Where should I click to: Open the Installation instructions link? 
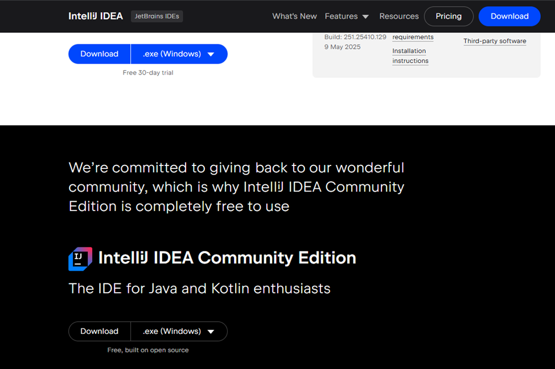pyautogui.click(x=410, y=56)
